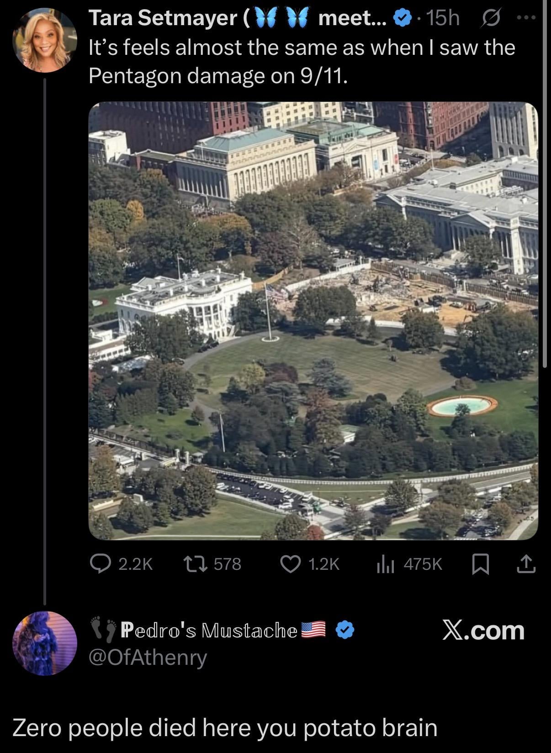Click the verified badge beside Pedro's Mustache
The image size is (551, 753).
[345, 630]
